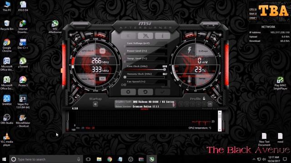Select Vegas Pro 13.0 shortcut
291x163 pixels.
click(23, 102)
